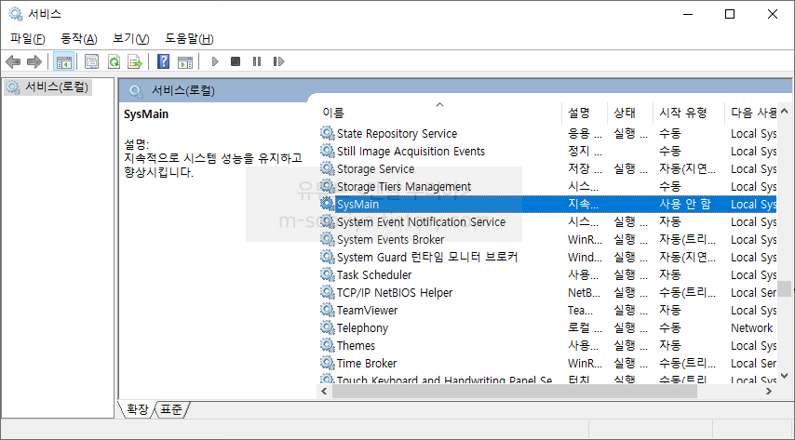
Task: Click gear icon beside Storage Service
Action: click(328, 168)
